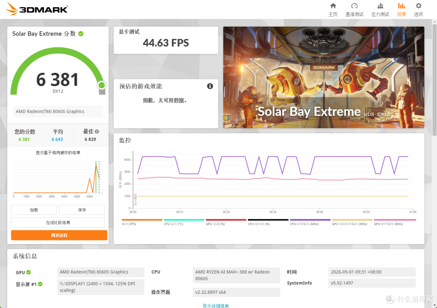The width and height of the screenshot is (437, 308).
Task: Click the 时间 value 2026-09-01 09:31
Action: [372, 272]
